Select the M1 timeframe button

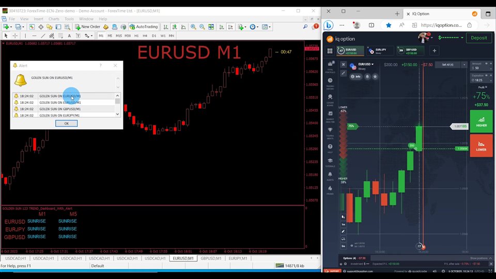(101, 36)
